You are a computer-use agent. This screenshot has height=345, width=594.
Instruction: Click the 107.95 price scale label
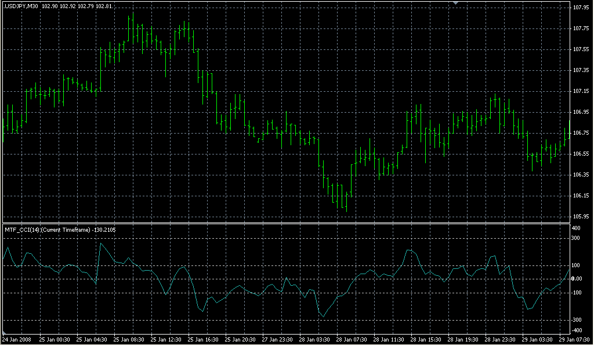581,8
